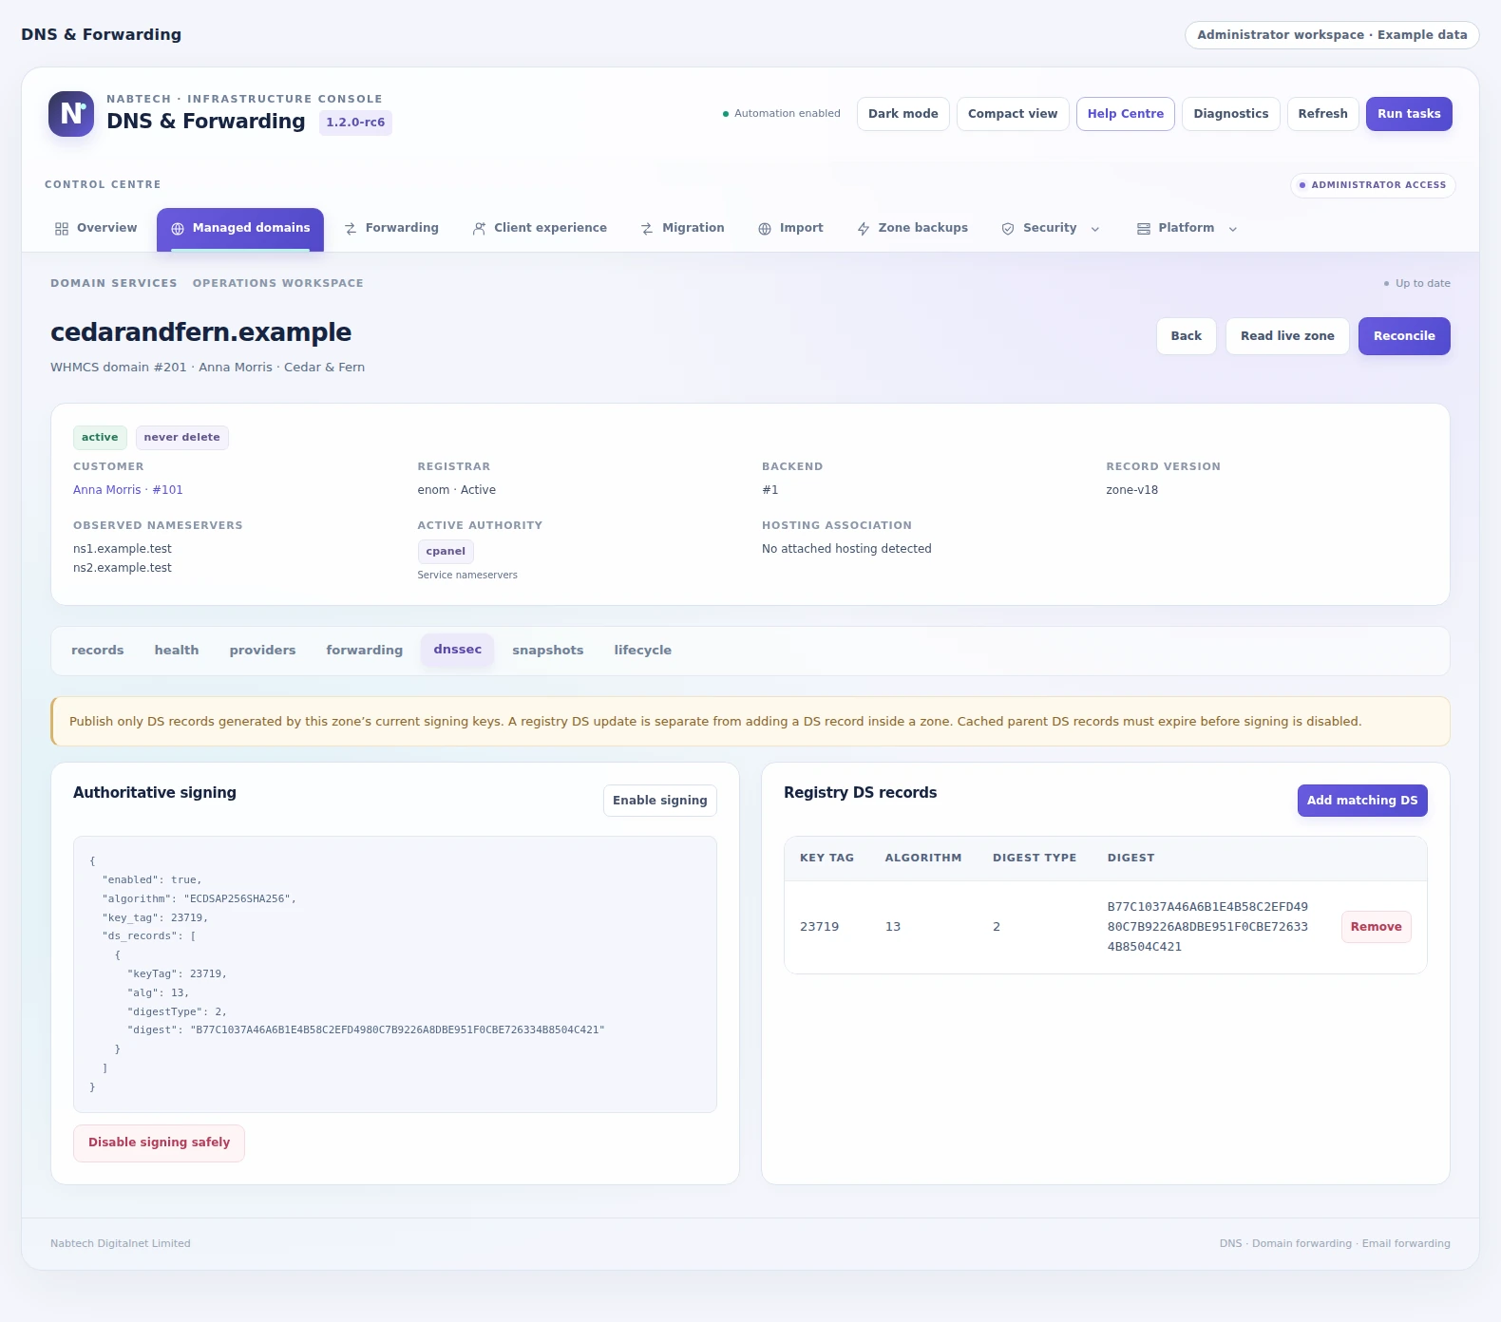
Task: Click the Security shield icon
Action: 1008,229
